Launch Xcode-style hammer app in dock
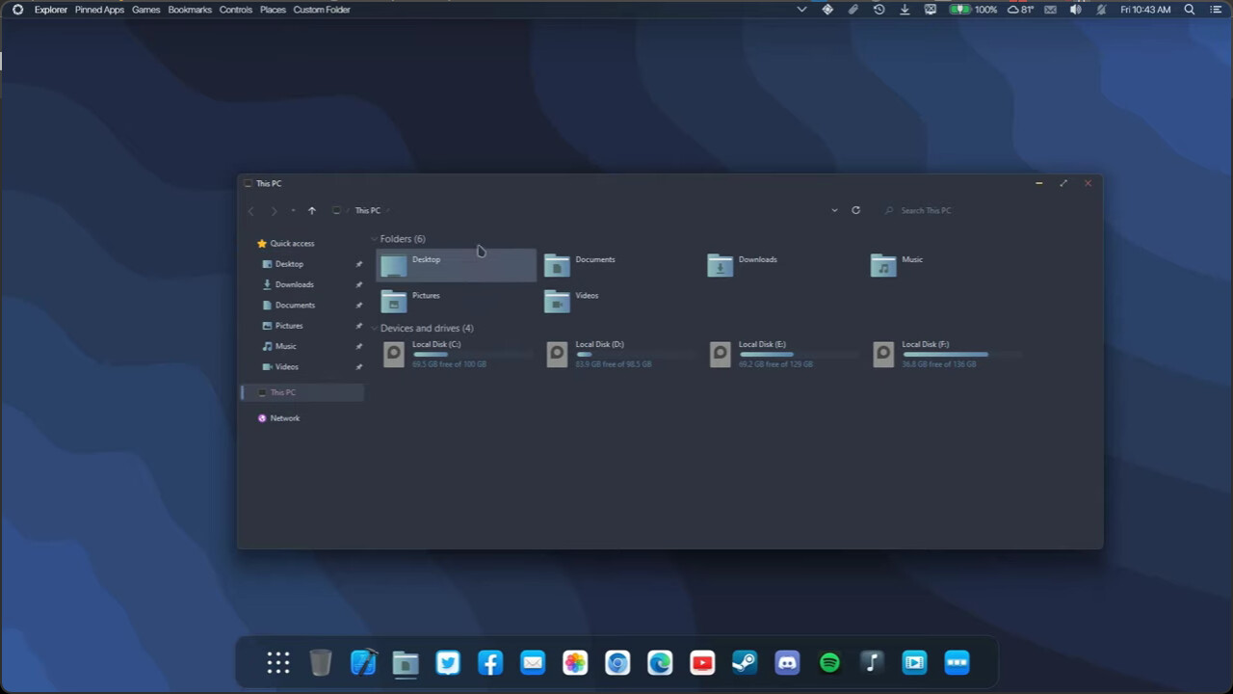Screen dimensions: 1233x694 (x=363, y=662)
